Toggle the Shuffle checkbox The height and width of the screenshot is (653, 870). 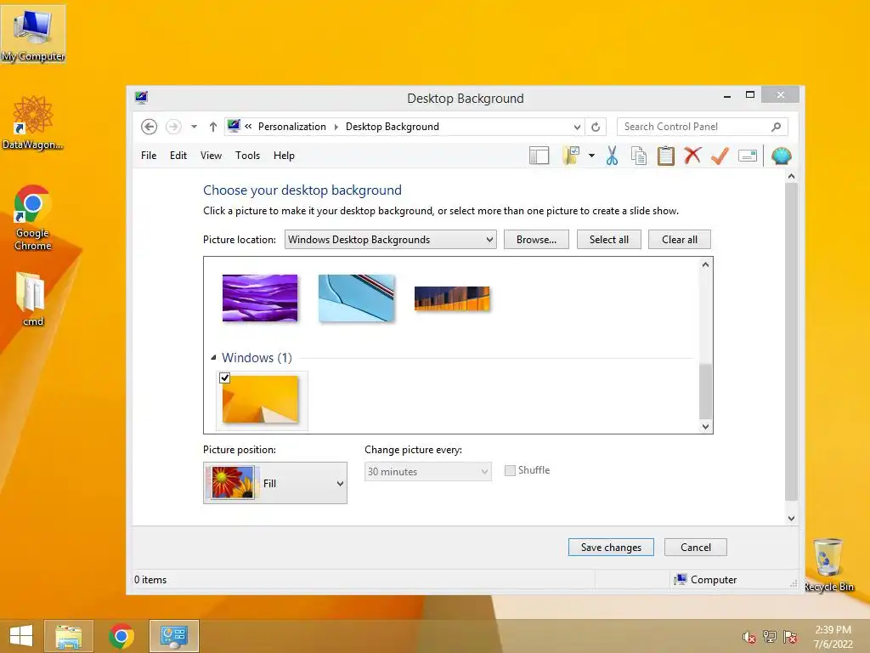coord(510,470)
